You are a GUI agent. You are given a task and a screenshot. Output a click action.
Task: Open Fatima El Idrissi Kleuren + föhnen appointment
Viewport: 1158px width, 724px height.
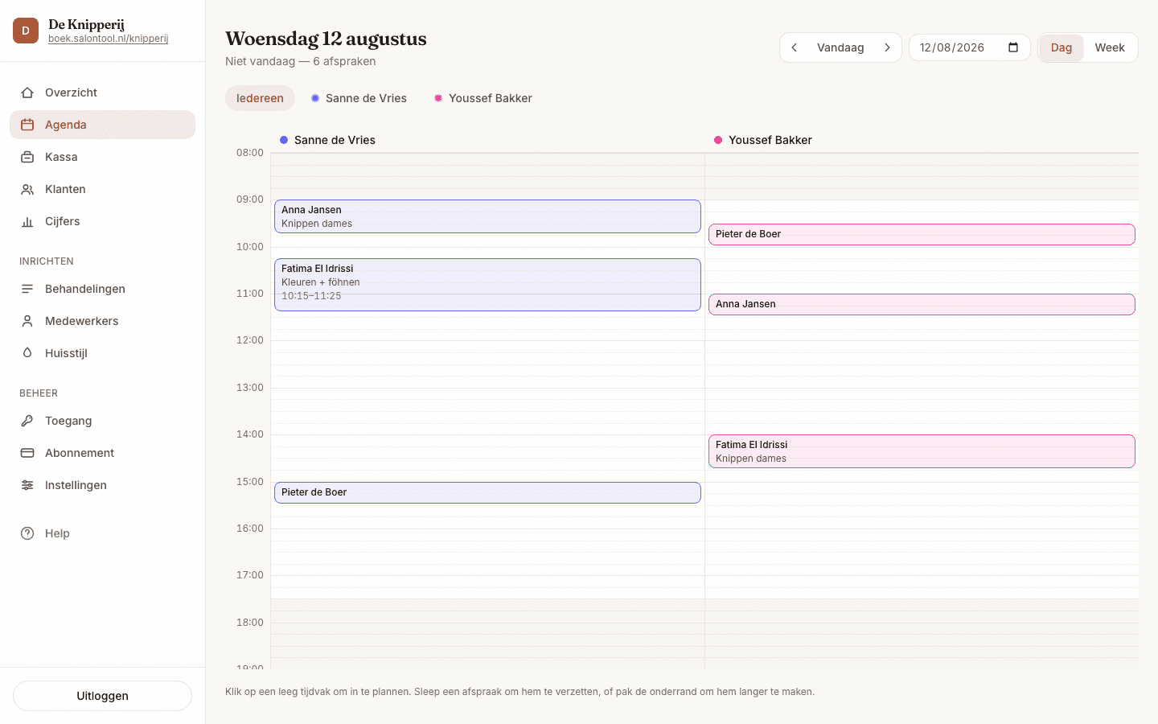487,285
